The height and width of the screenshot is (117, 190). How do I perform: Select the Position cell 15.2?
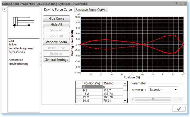click(x=92, y=94)
